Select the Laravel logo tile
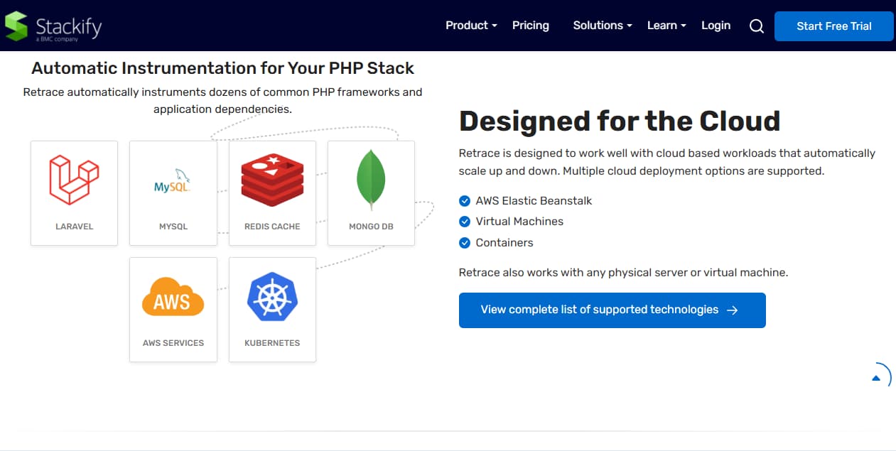The image size is (896, 451). coord(74,192)
